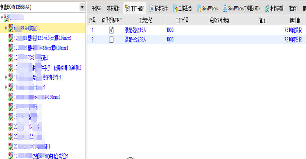
Task: Click the SolidWorks part file icon
Action: 199,8
